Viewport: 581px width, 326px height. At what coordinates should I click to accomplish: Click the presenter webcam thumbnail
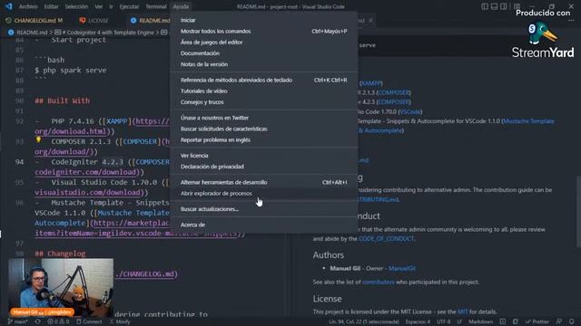61,288
